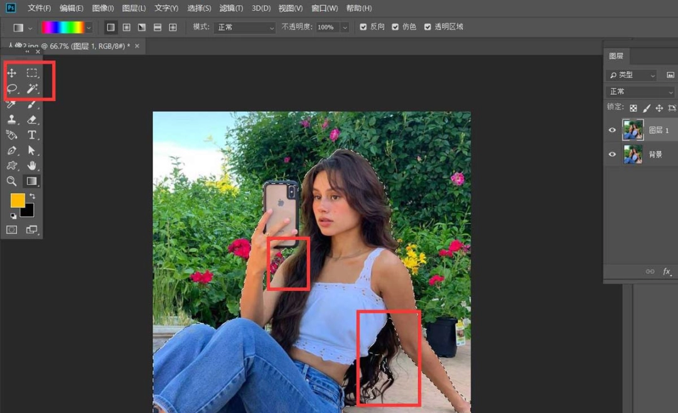Choose diamond gradient style
The image size is (678, 413).
173,27
